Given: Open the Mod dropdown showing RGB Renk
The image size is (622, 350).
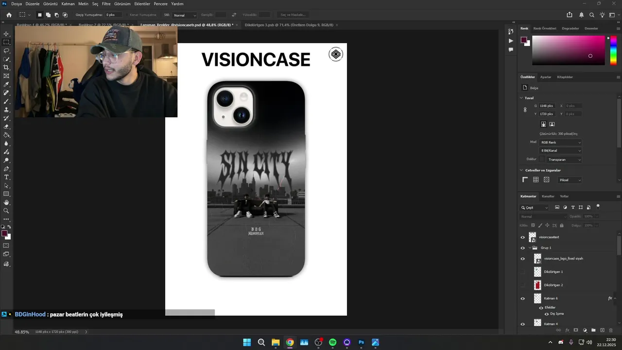Looking at the screenshot, I should coord(561,142).
